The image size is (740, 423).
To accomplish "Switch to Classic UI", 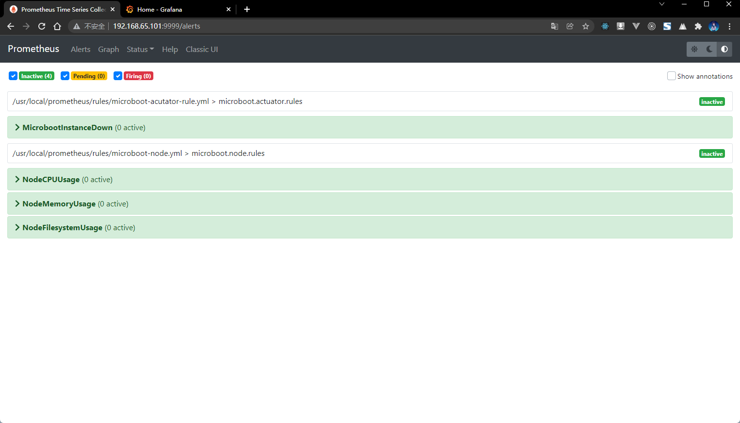I will tap(202, 49).
